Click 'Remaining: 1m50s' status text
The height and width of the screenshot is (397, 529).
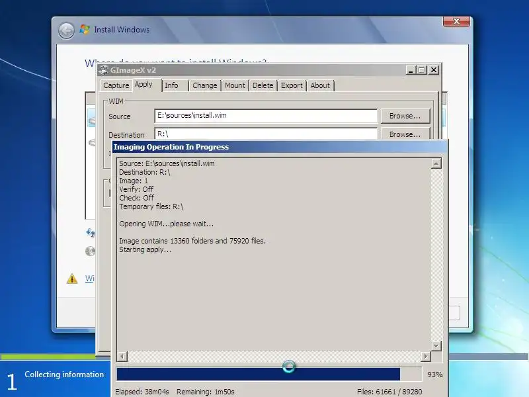pos(206,392)
